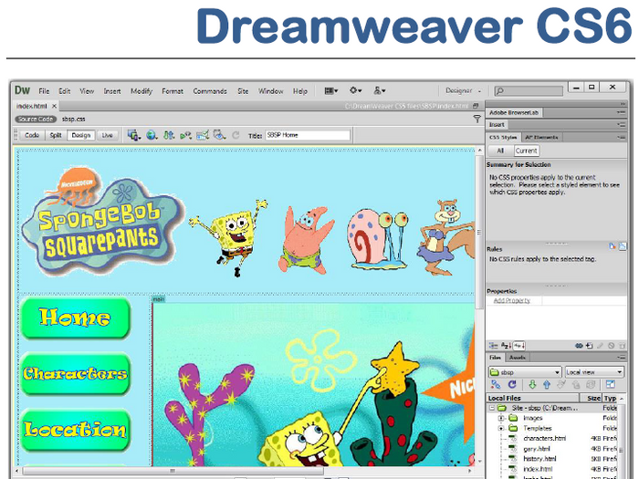Open the Site management icon in the menu bar
This screenshot has width=639, height=479.
[380, 90]
